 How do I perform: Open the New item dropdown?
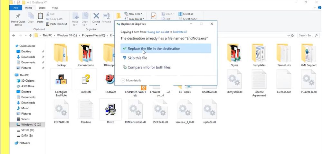(133, 14)
